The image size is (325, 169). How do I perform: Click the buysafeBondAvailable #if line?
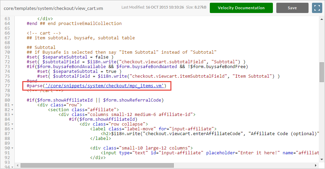(x=137, y=67)
